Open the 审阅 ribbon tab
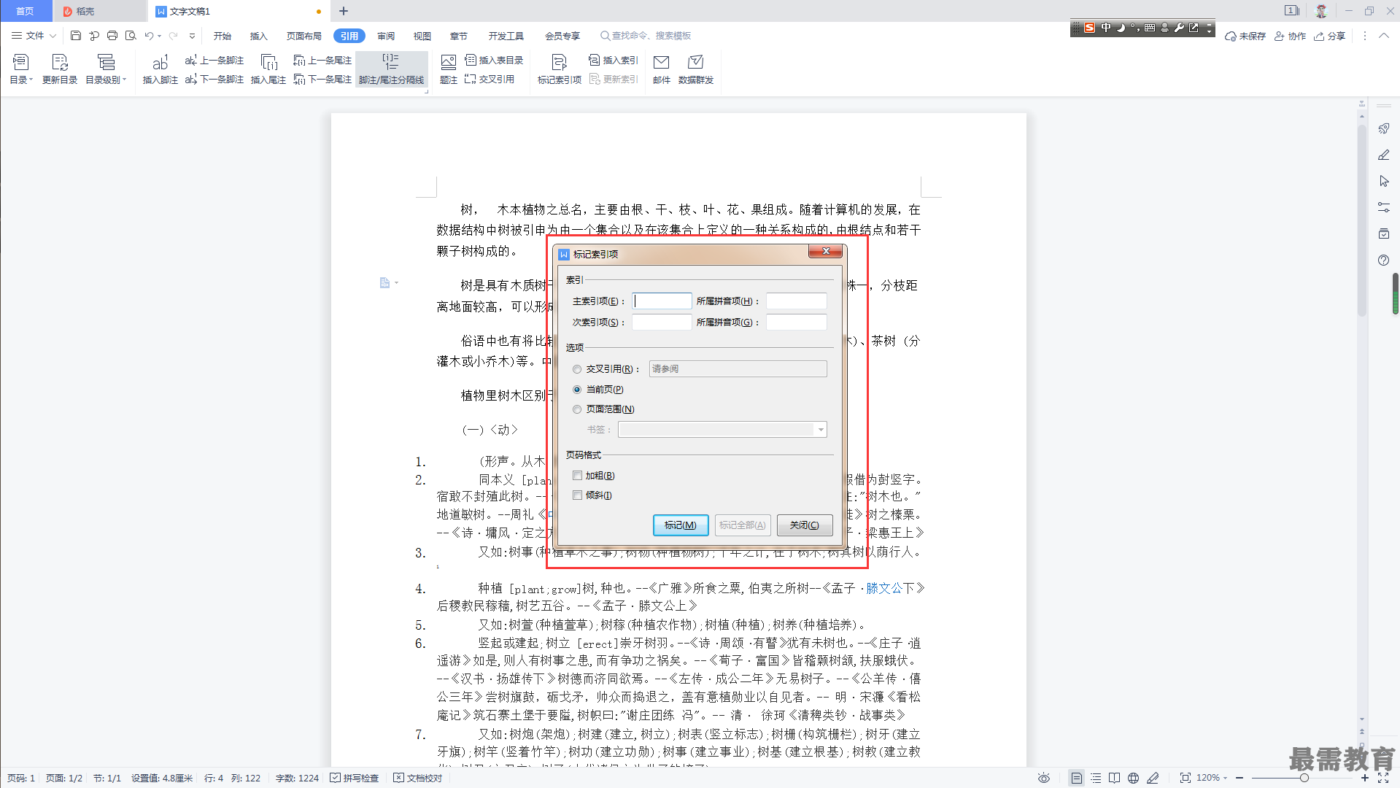 tap(386, 36)
